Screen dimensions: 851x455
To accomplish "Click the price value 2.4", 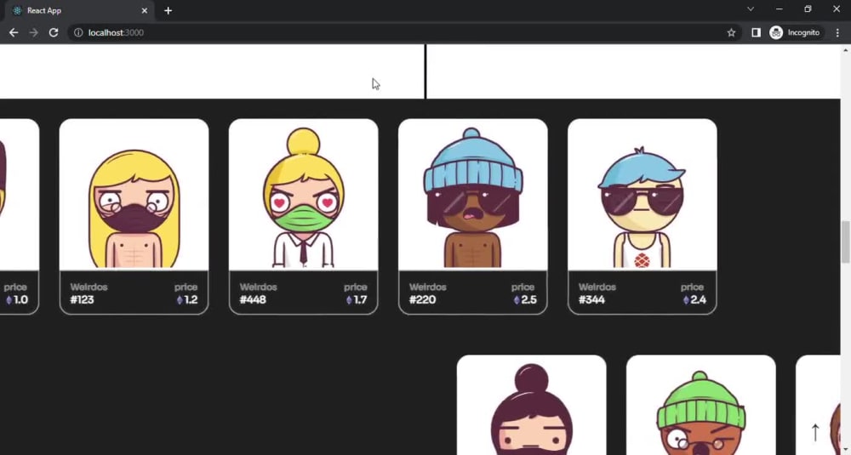I will tap(699, 299).
